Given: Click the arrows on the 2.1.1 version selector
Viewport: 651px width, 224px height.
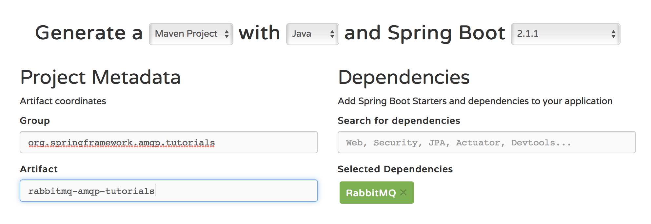Looking at the screenshot, I should [613, 34].
